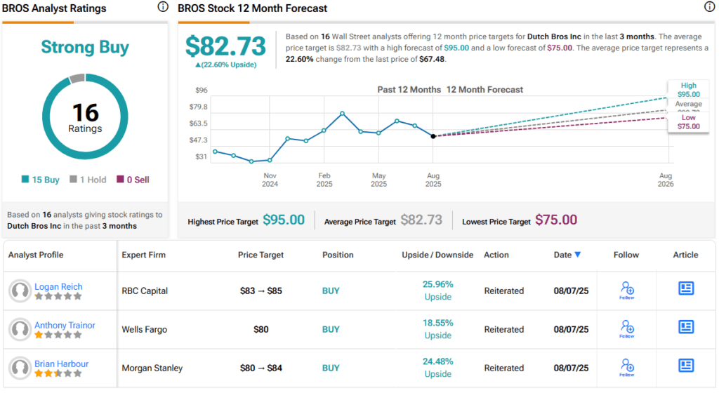Click Lowest Price Target $75.00 value

tap(556, 220)
